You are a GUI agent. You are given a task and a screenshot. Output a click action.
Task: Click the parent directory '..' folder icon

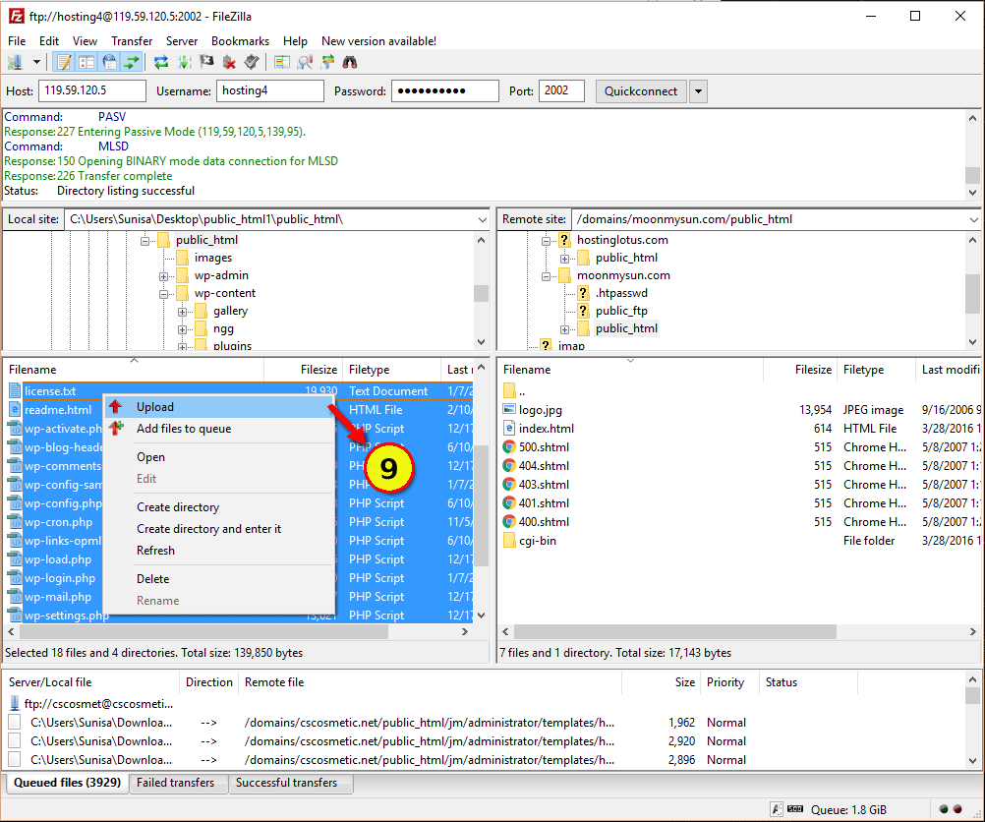coord(509,391)
